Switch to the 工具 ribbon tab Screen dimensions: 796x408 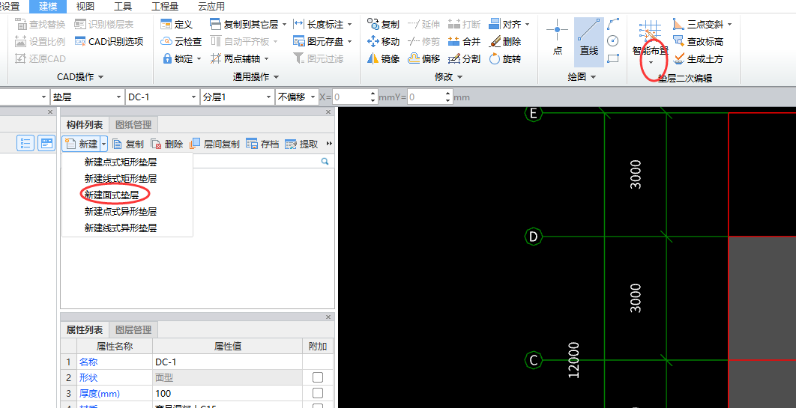pyautogui.click(x=123, y=7)
